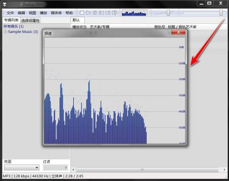Viewport: 229px width, 181px height.
Task: Click the playlist scrollbar left arrow
Action: point(73,170)
